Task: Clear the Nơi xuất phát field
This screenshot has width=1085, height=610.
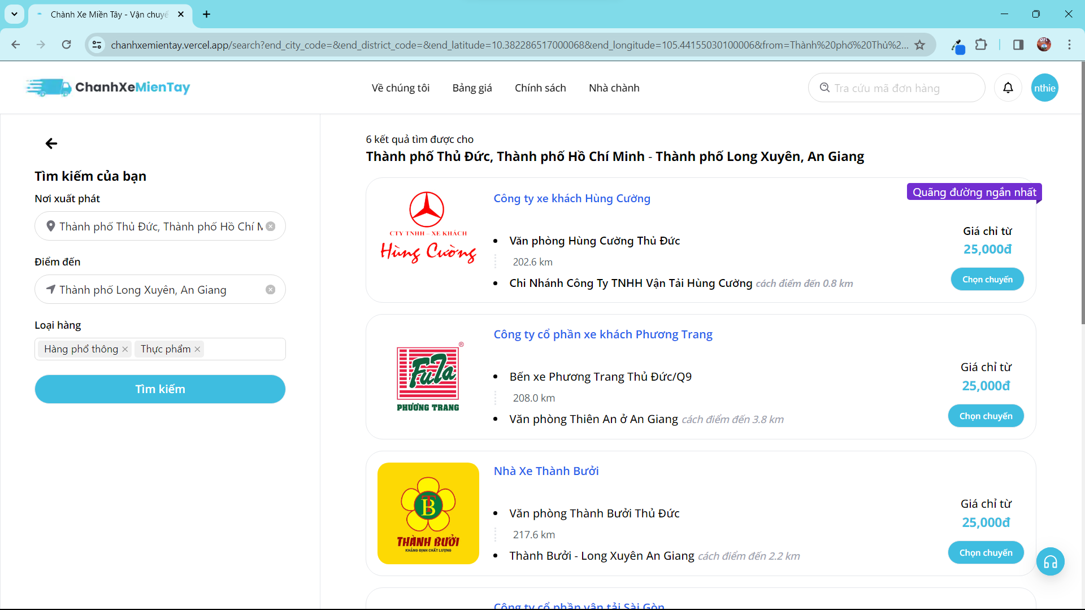Action: [x=271, y=226]
